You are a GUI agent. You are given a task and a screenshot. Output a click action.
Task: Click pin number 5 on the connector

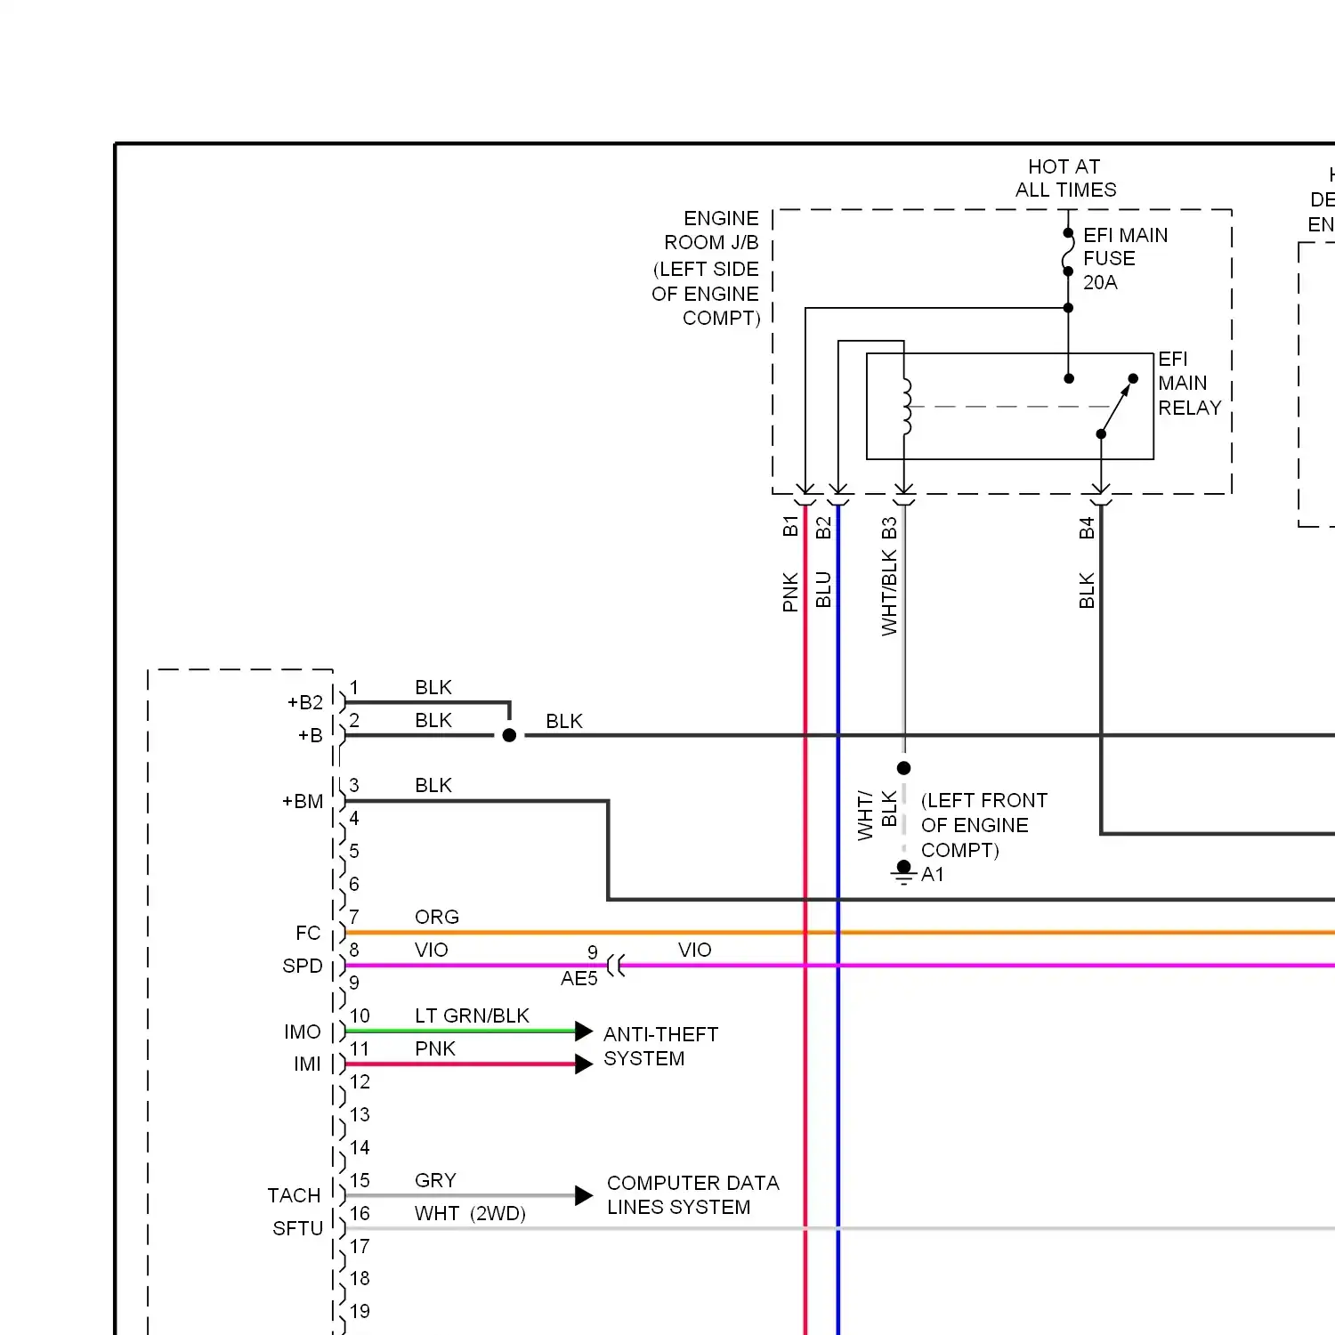tap(354, 851)
